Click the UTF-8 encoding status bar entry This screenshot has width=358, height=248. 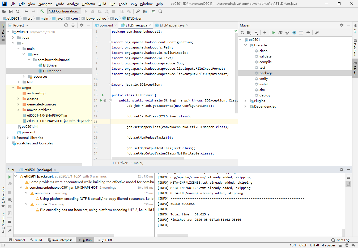314,245
